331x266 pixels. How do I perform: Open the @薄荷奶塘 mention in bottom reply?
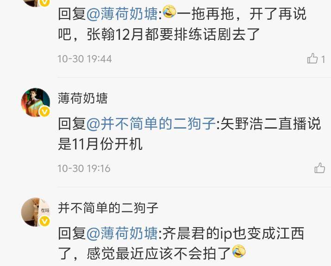coord(122,233)
